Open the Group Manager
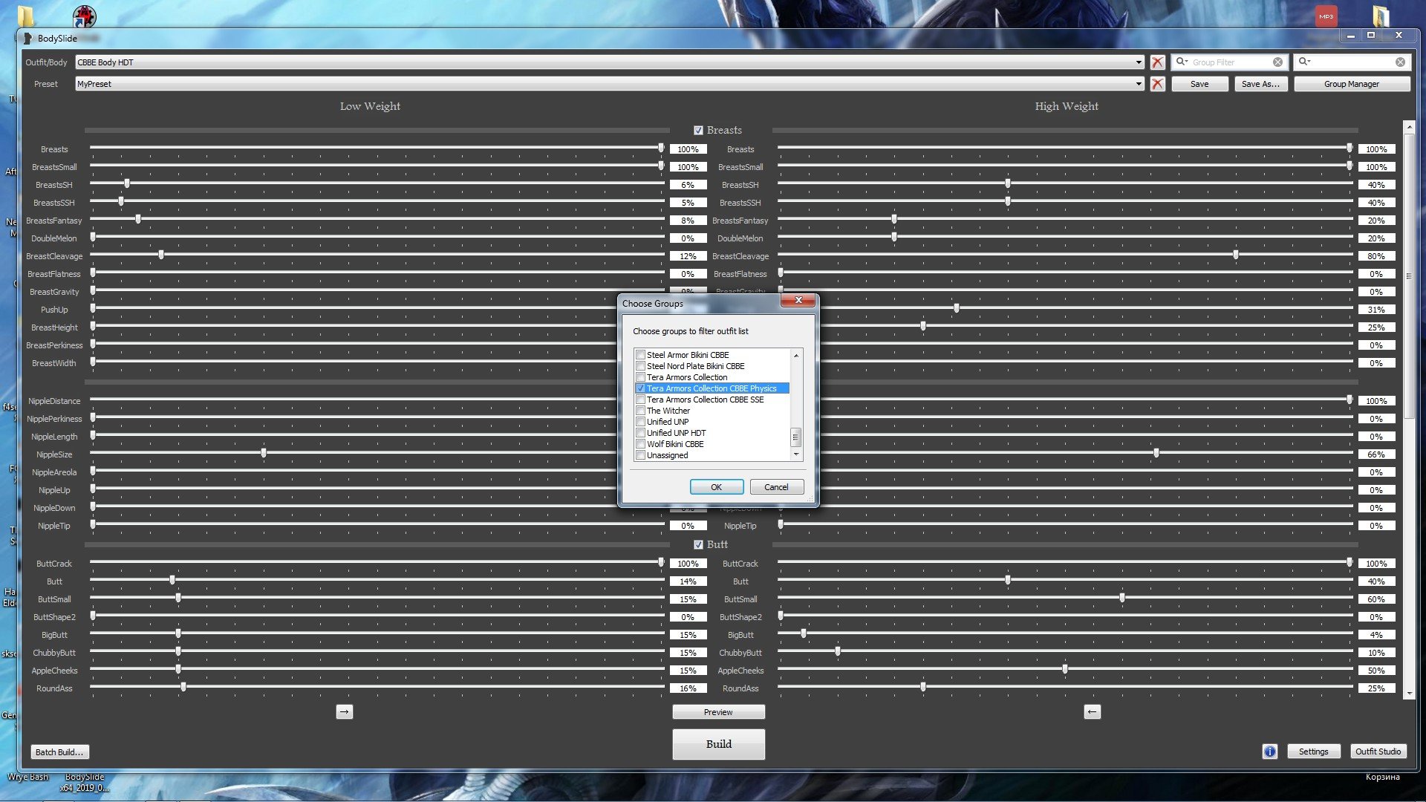Viewport: 1426px width, 802px height. point(1351,84)
